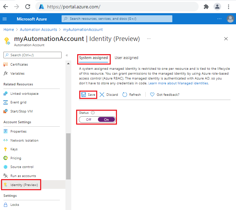Switch to the System assigned tab
This screenshot has height=210, width=236.
[93, 58]
